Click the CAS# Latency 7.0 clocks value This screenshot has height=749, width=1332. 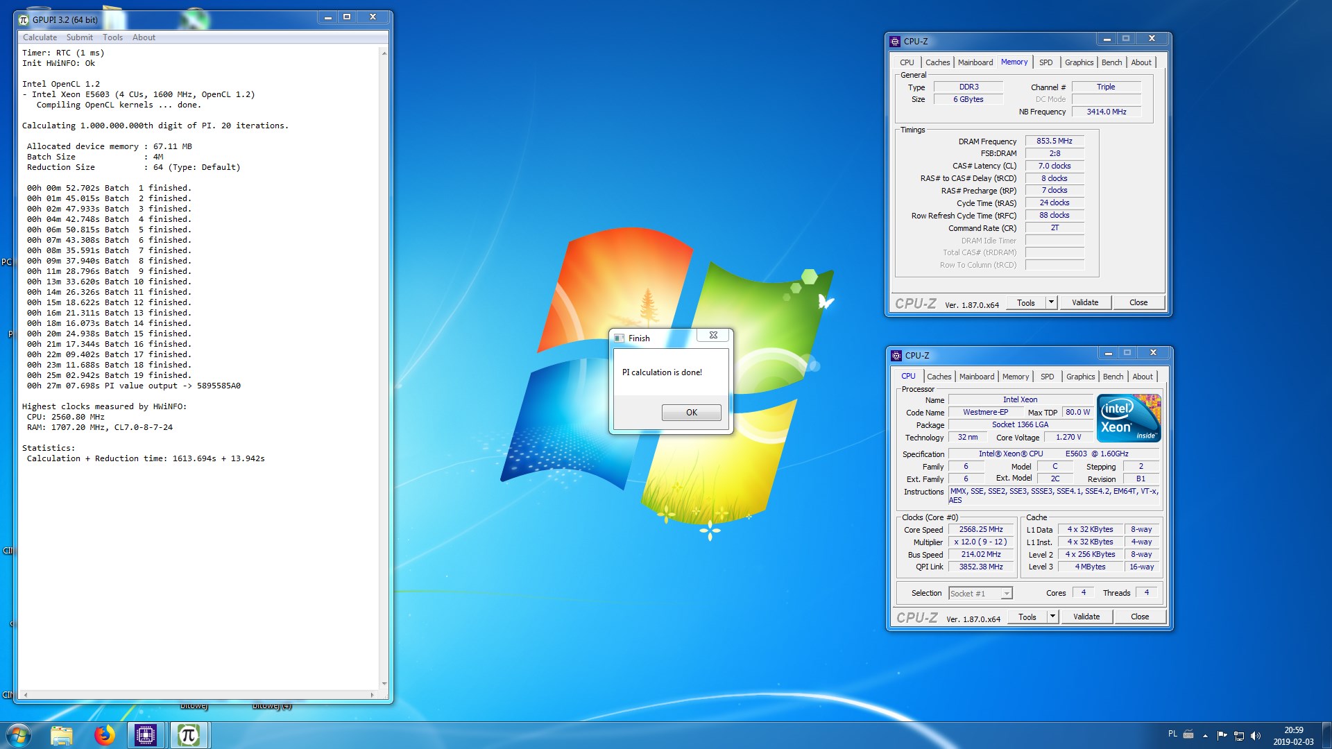click(x=1054, y=166)
